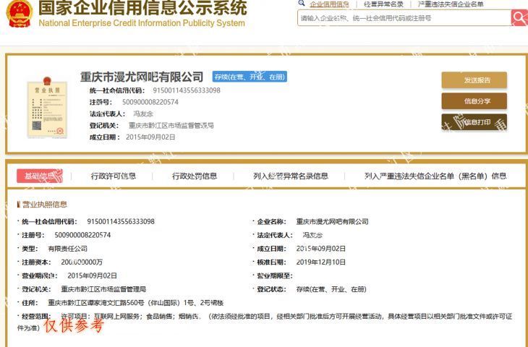
Task: Click the 营业执照信息 section heading
Action: (44, 205)
